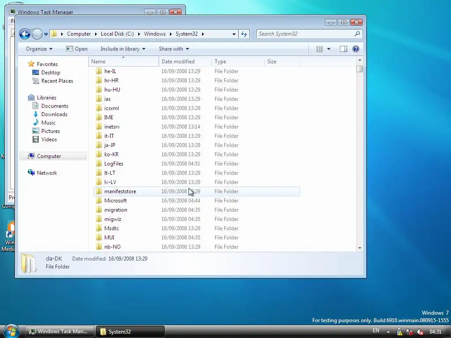Viewport: 451px width, 338px height.
Task: Click the refresh button beside address bar
Action: tap(244, 34)
